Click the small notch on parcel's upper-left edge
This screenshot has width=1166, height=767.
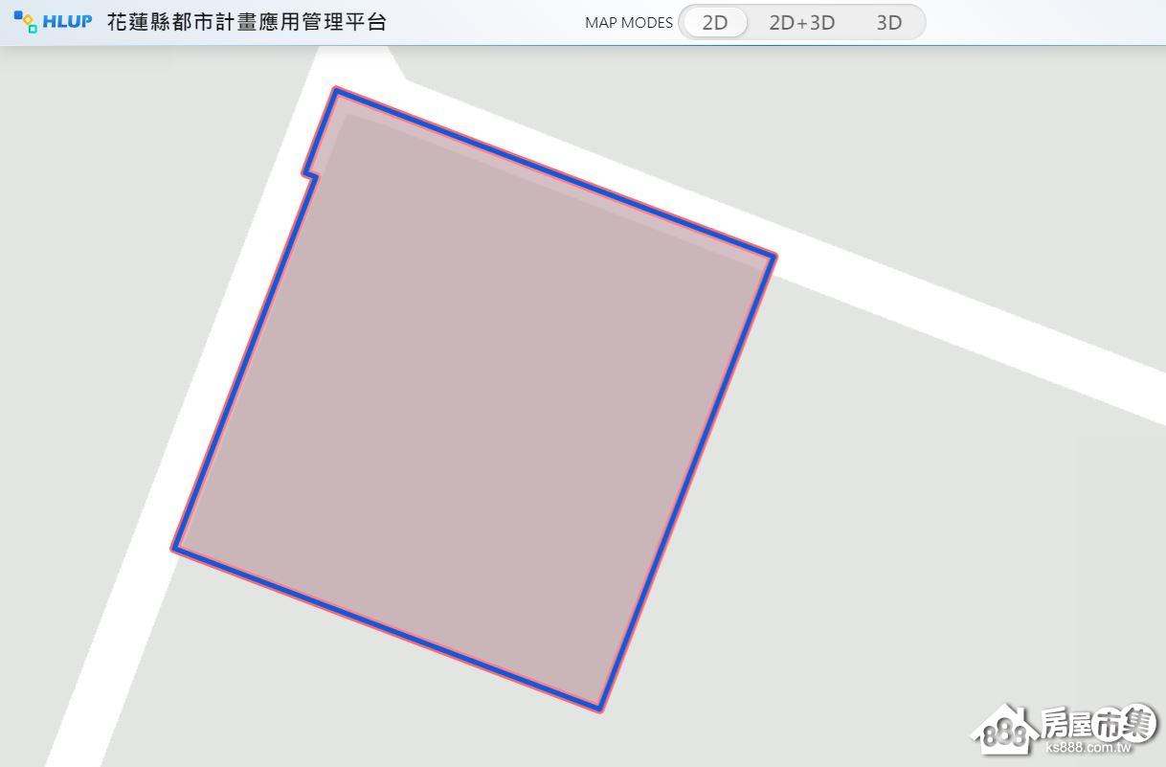tap(310, 174)
